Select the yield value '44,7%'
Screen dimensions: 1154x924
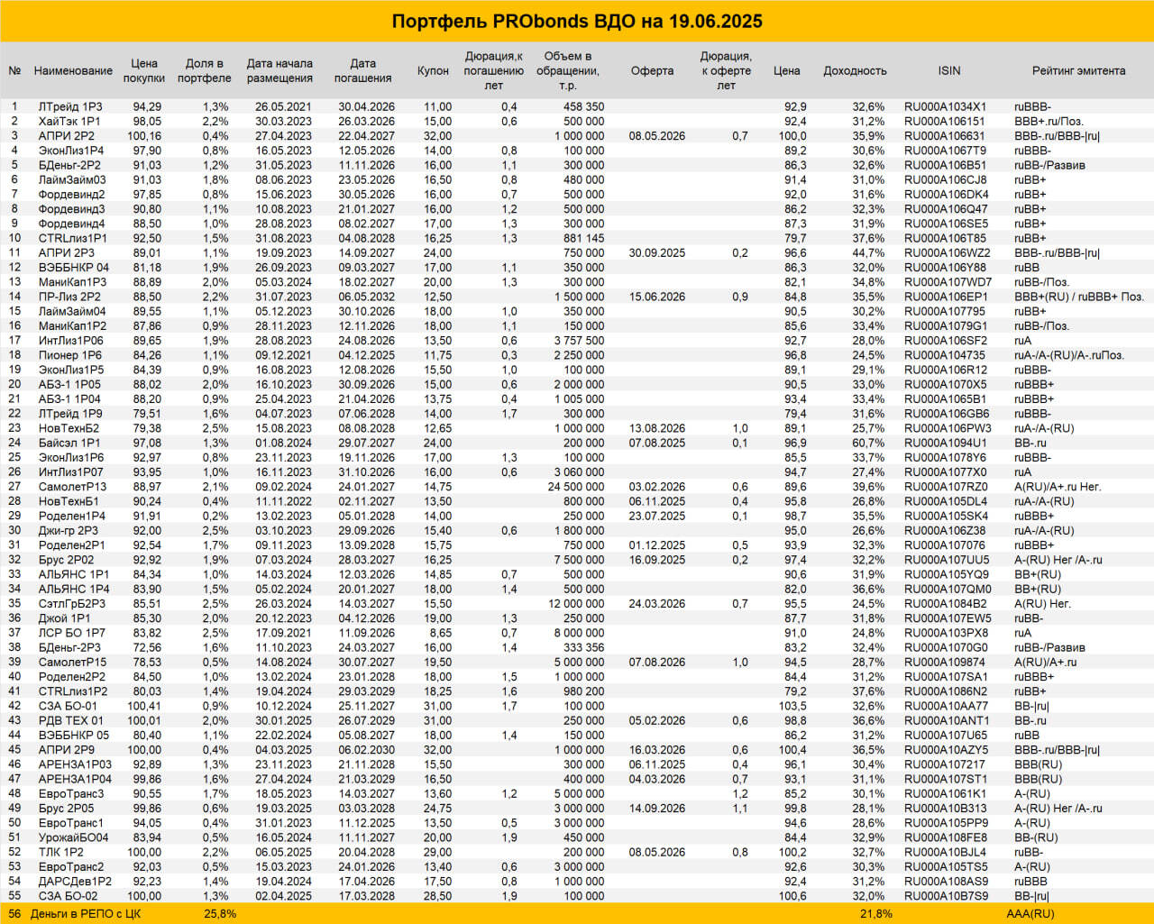click(x=868, y=253)
